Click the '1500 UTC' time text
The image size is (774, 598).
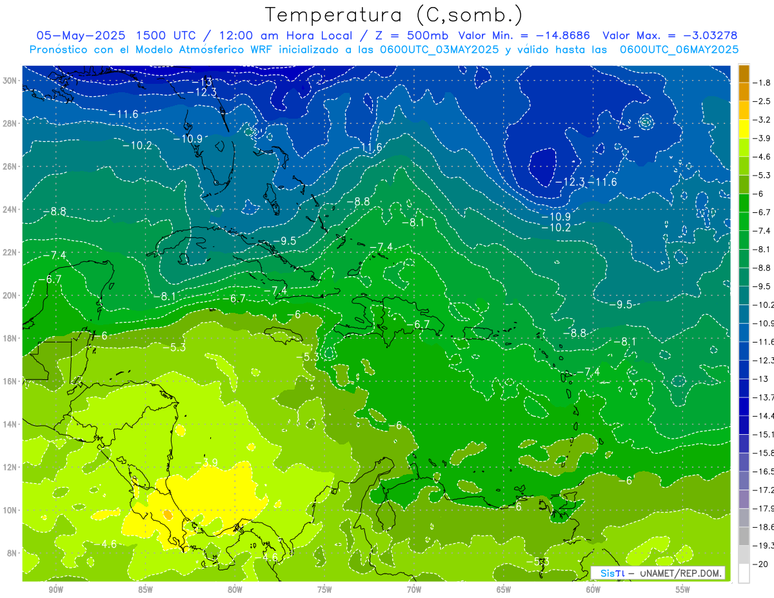coord(166,35)
